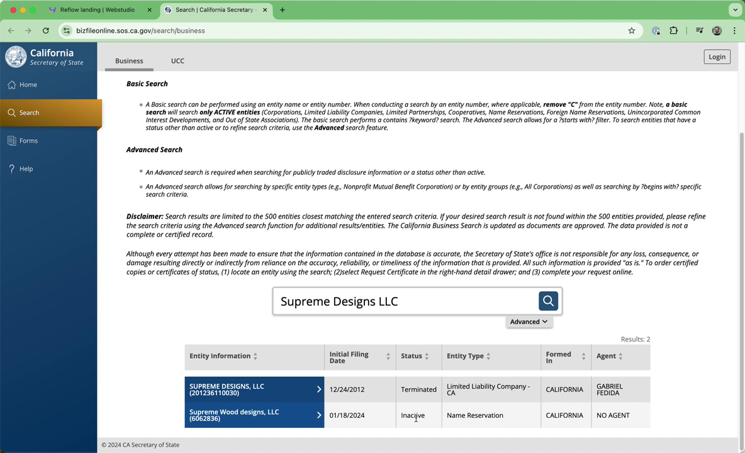
Task: Sort by Initial Filing Date column
Action: 360,357
